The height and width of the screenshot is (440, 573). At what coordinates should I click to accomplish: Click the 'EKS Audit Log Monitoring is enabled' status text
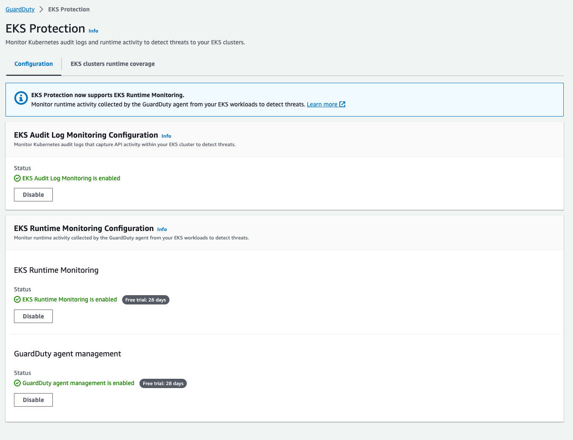click(x=71, y=179)
